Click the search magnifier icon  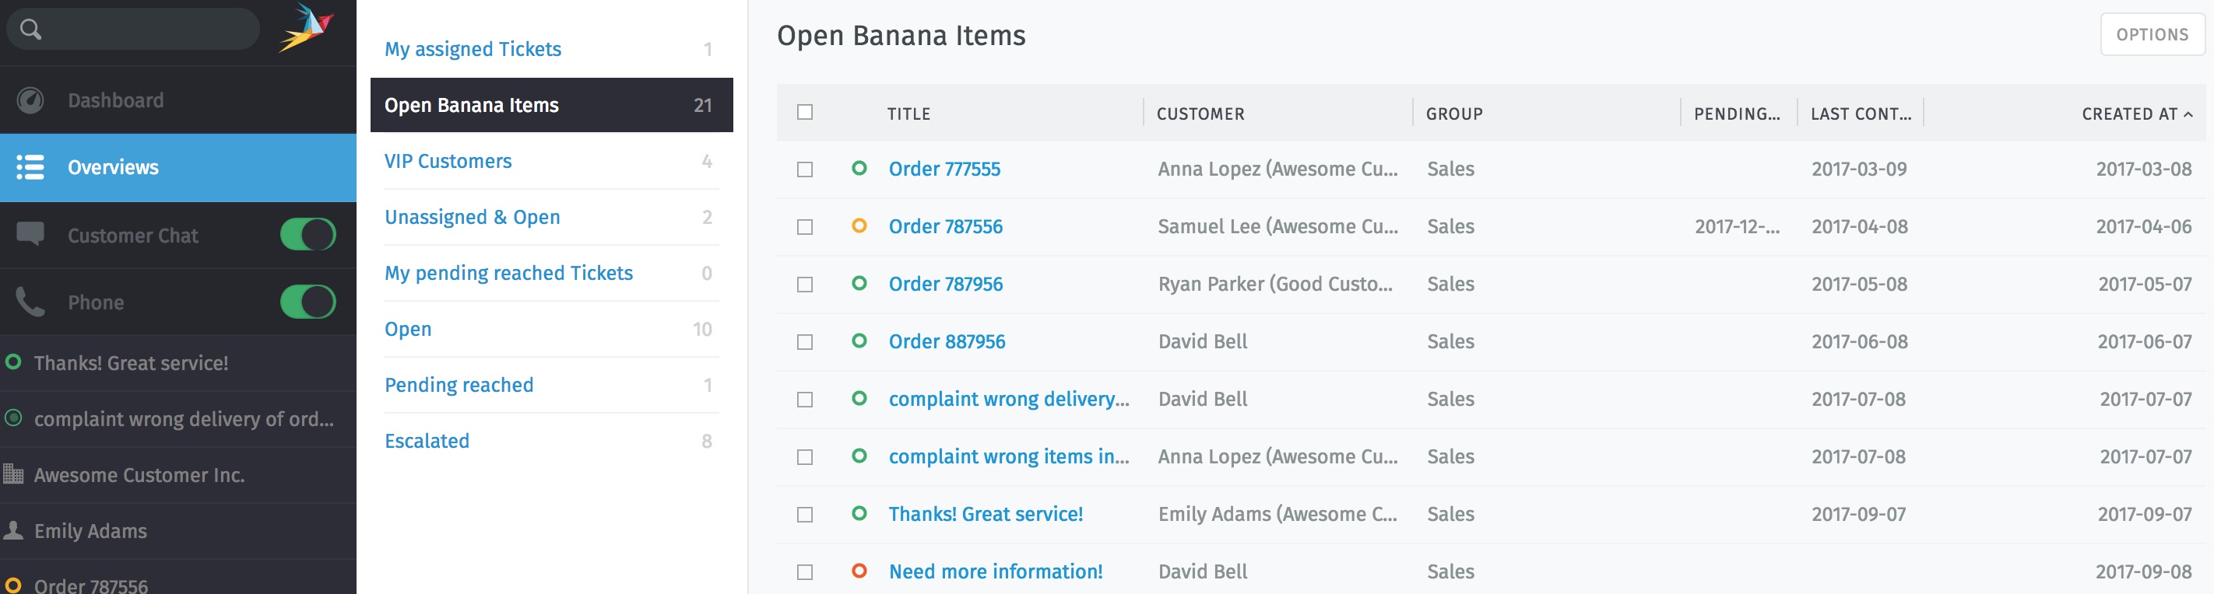tap(30, 30)
